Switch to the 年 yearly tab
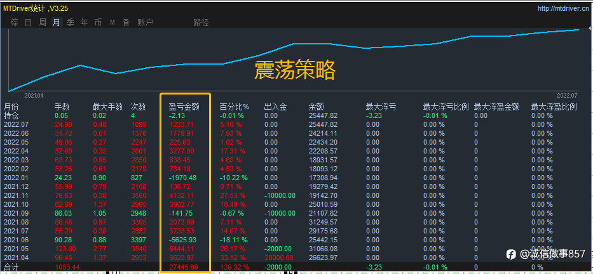This screenshot has height=274, width=593. (85, 22)
